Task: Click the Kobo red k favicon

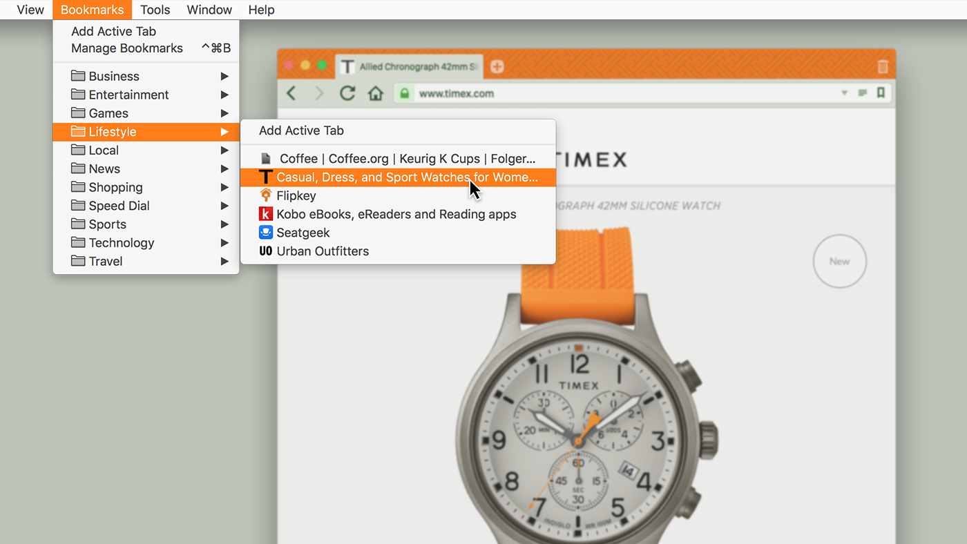Action: pyautogui.click(x=266, y=214)
